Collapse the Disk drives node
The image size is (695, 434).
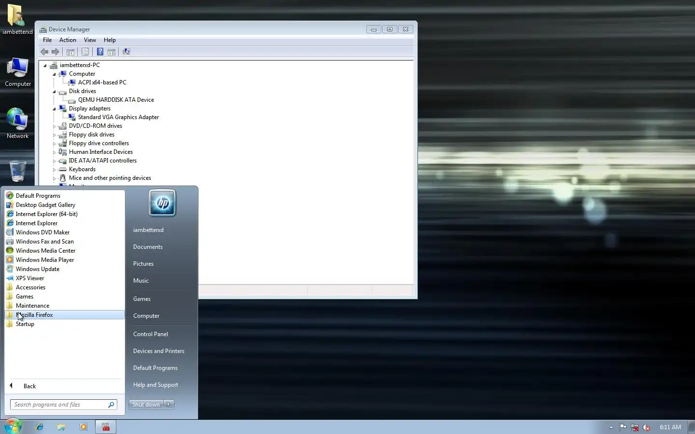coord(54,92)
